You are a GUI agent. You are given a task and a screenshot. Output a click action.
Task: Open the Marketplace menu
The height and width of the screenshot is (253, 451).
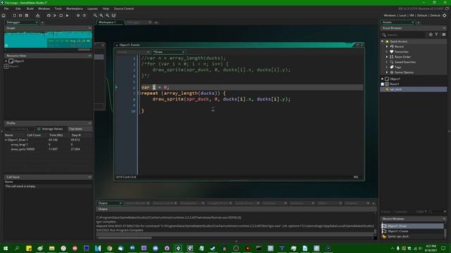[x=75, y=8]
